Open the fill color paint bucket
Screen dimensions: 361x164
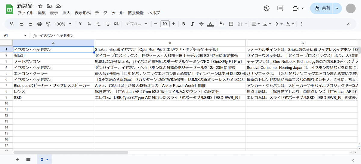coord(222,24)
